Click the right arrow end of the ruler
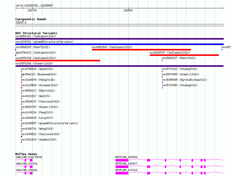Viewport: 231px width, 176px height. pos(223,8)
